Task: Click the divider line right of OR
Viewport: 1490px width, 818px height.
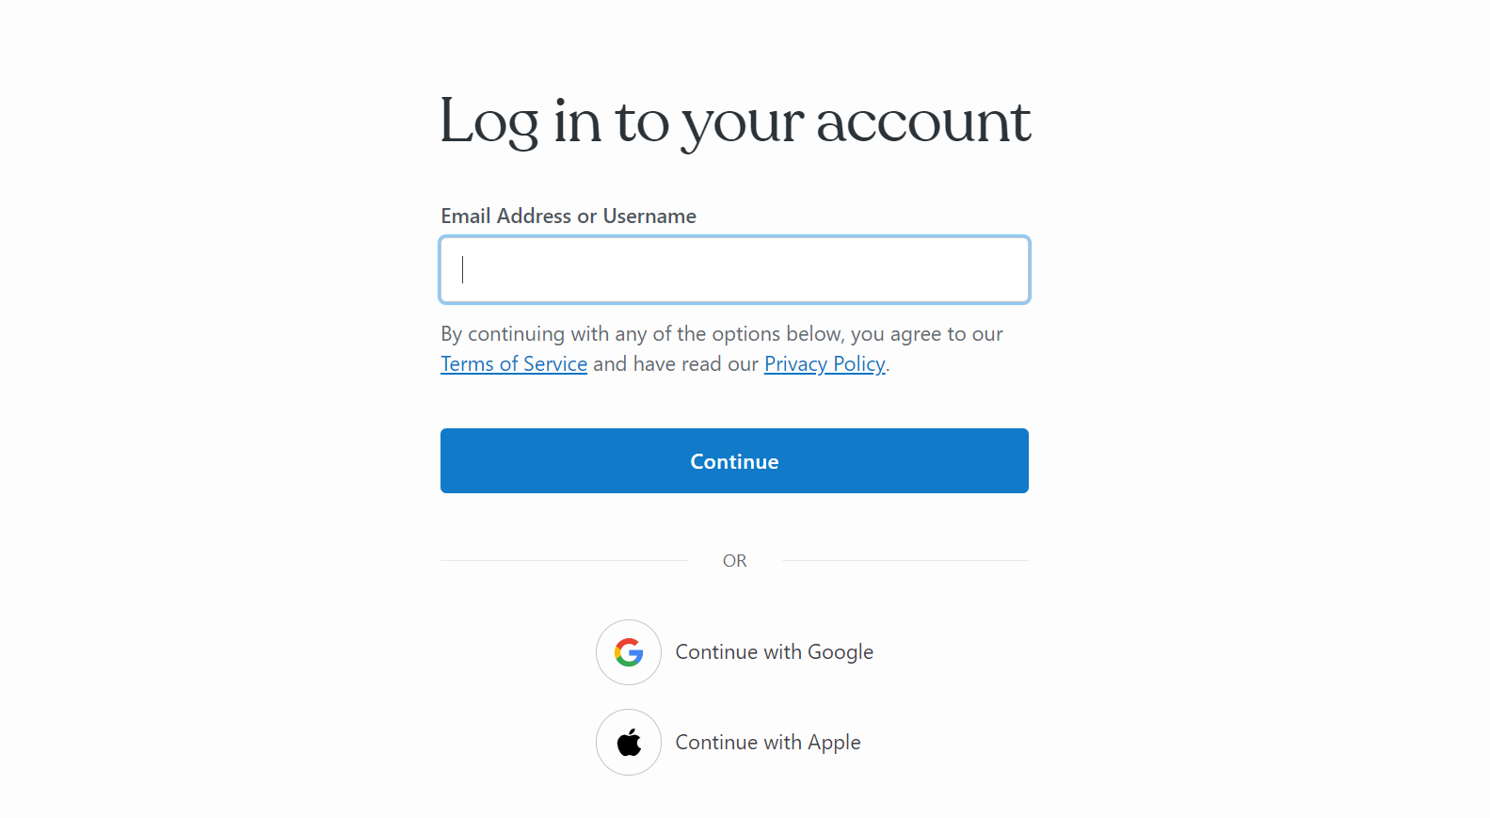Action: click(x=905, y=561)
